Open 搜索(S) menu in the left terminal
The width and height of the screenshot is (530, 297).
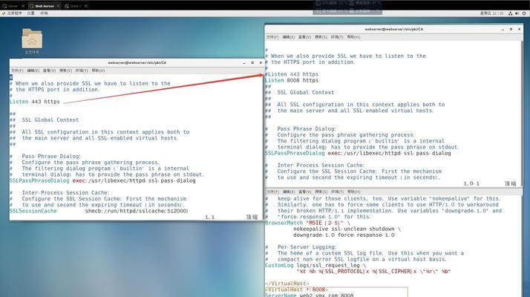(x=65, y=71)
